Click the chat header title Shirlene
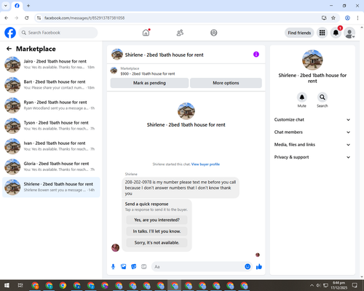 [x=164, y=55]
